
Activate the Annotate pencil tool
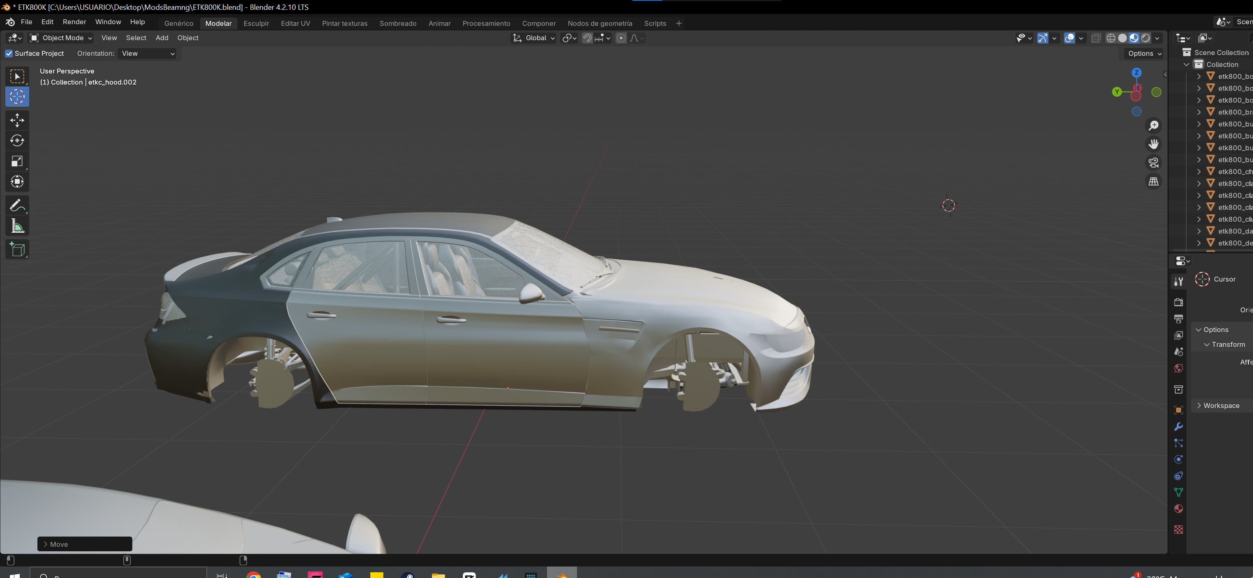17,205
